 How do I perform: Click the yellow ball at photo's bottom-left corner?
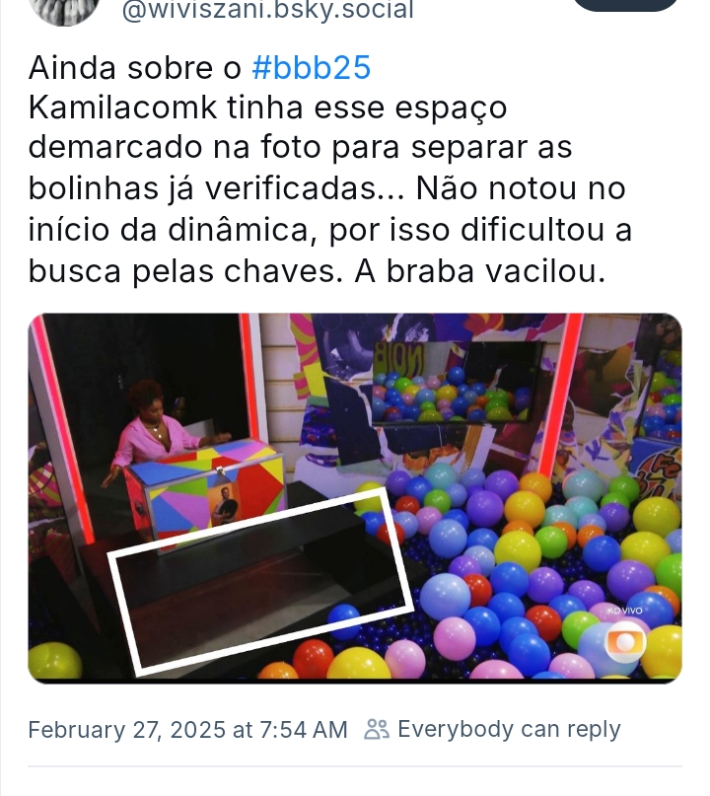(x=54, y=660)
